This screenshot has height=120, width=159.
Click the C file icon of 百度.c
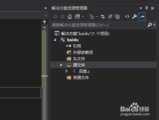[74, 71]
